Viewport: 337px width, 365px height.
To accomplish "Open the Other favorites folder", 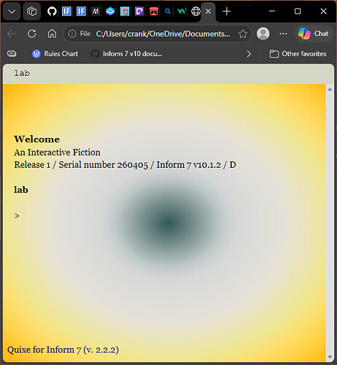I will coord(298,54).
